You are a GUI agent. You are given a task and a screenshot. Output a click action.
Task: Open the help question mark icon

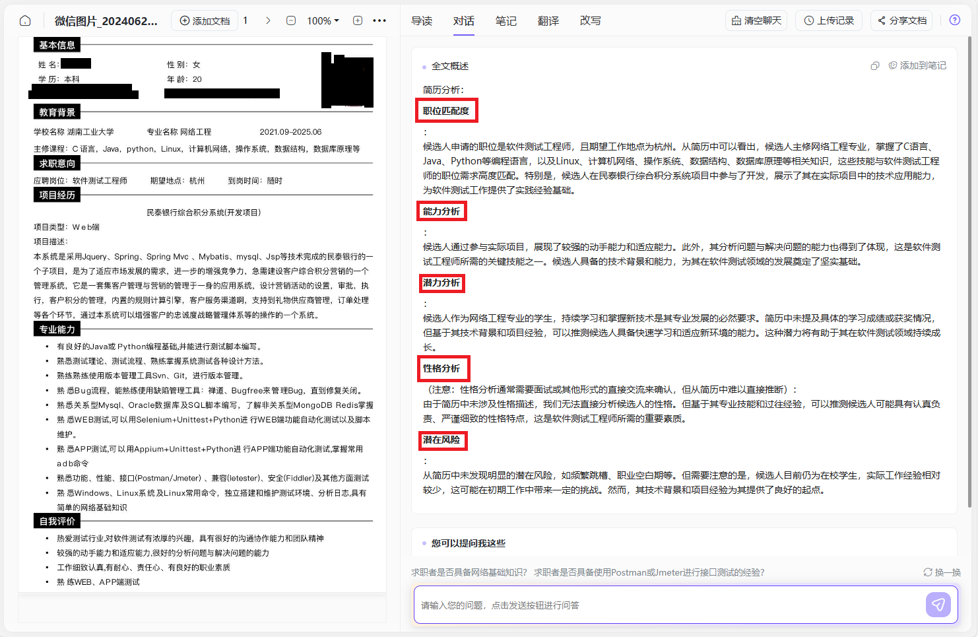tap(955, 20)
